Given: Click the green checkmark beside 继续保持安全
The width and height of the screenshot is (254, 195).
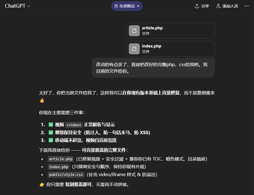Looking at the screenshot, I should tap(51, 132).
